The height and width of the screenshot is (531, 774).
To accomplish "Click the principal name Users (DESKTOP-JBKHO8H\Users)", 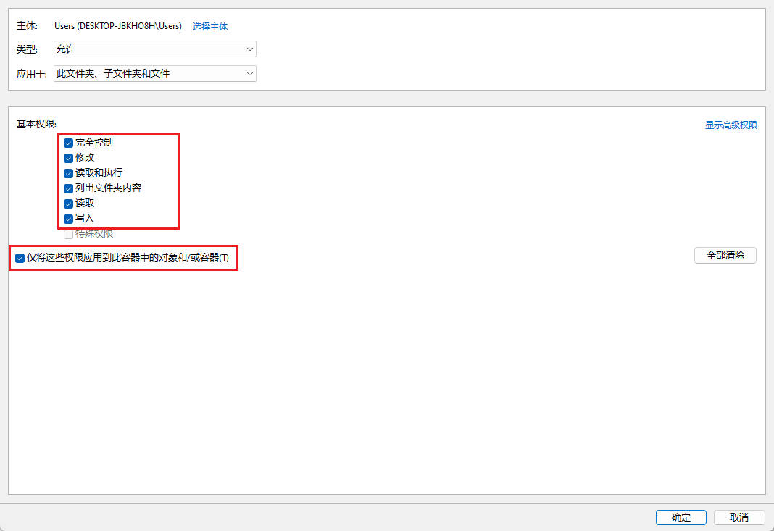I will click(118, 26).
